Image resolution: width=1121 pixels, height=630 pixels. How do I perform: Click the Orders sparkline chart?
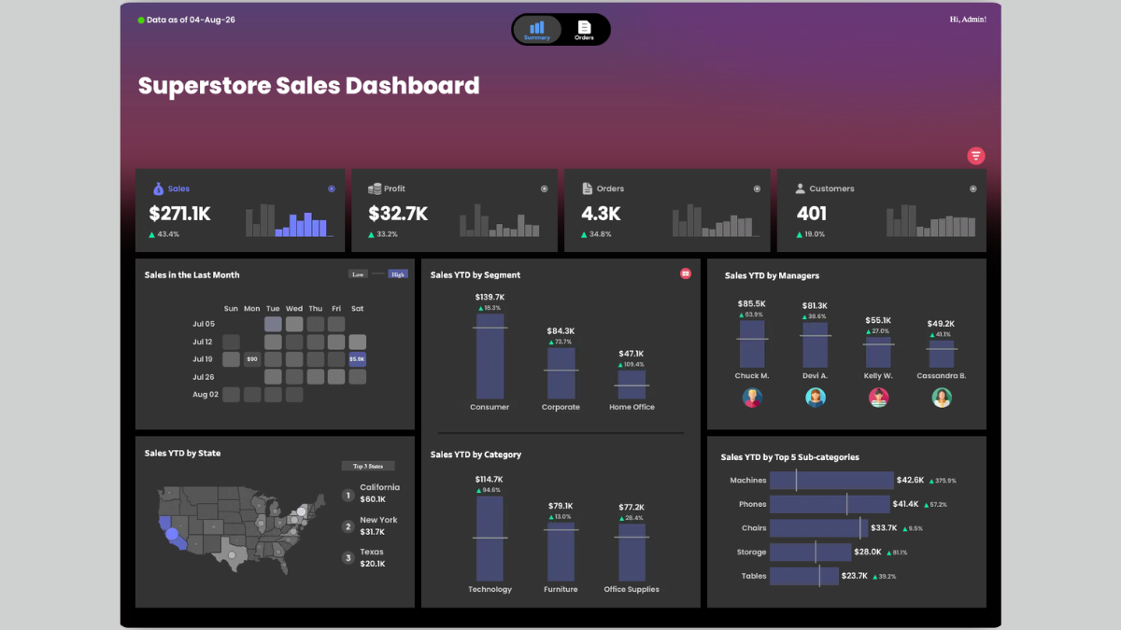[x=714, y=219]
